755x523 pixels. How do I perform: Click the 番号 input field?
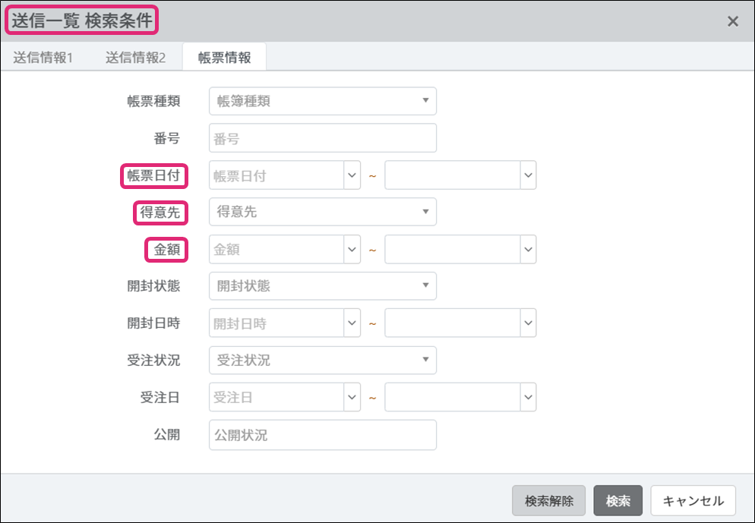coord(323,138)
